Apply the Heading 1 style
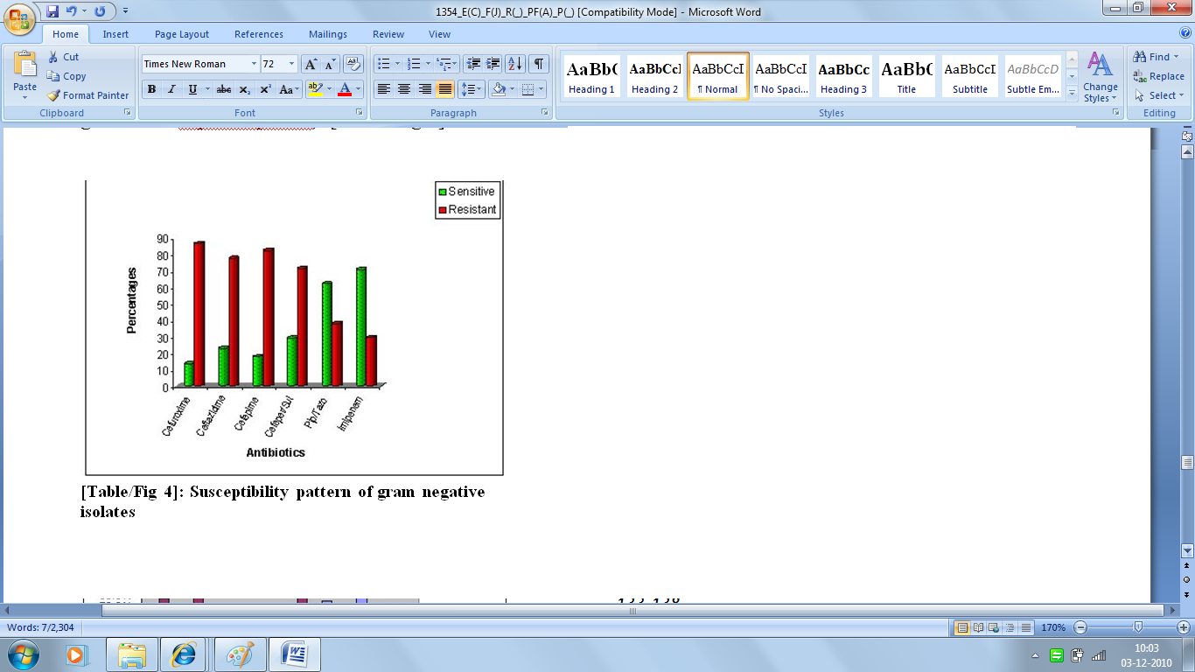 [x=591, y=77]
